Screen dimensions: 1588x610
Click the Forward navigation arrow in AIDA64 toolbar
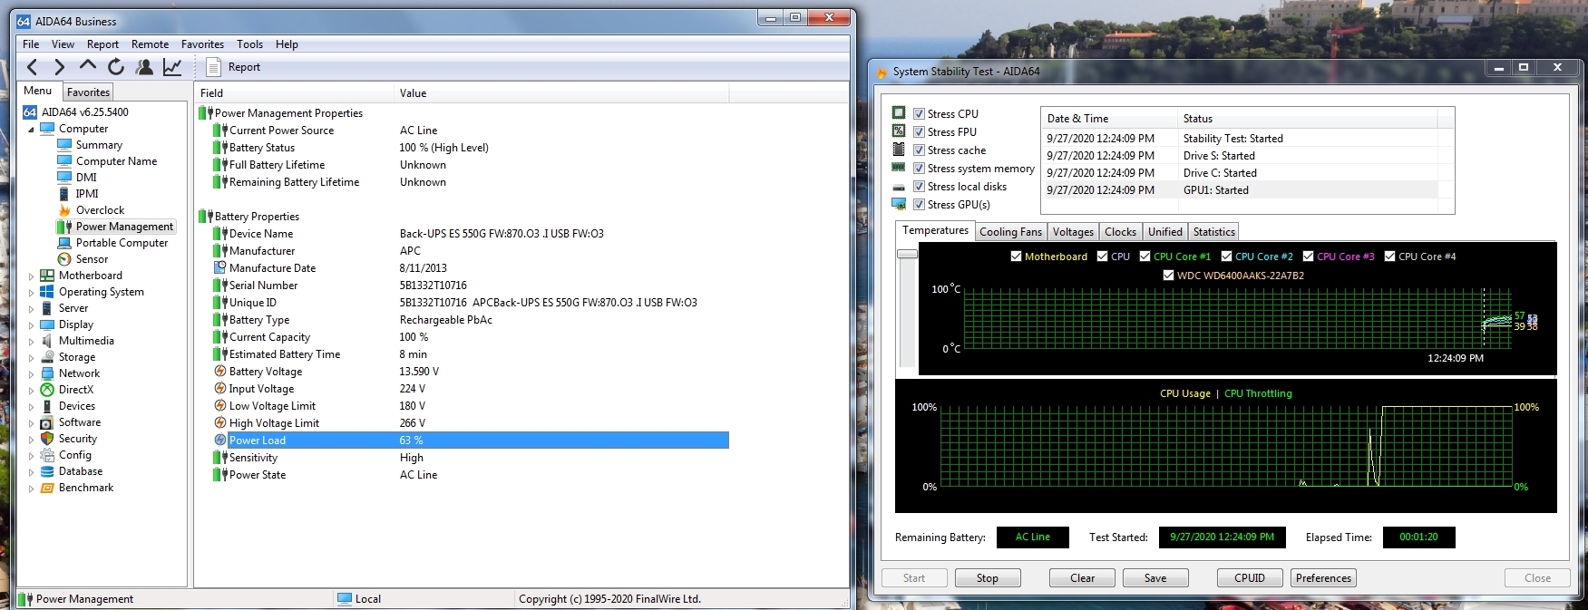click(59, 67)
